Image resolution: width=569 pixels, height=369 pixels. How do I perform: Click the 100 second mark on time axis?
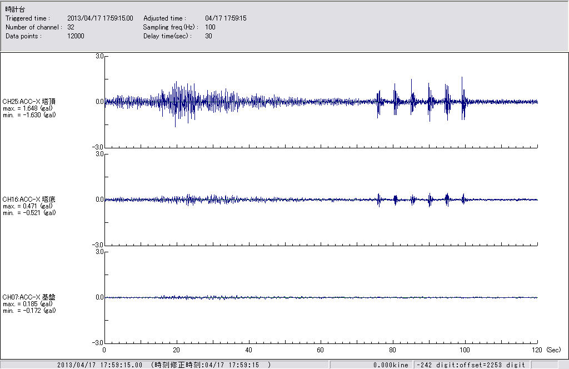point(465,351)
